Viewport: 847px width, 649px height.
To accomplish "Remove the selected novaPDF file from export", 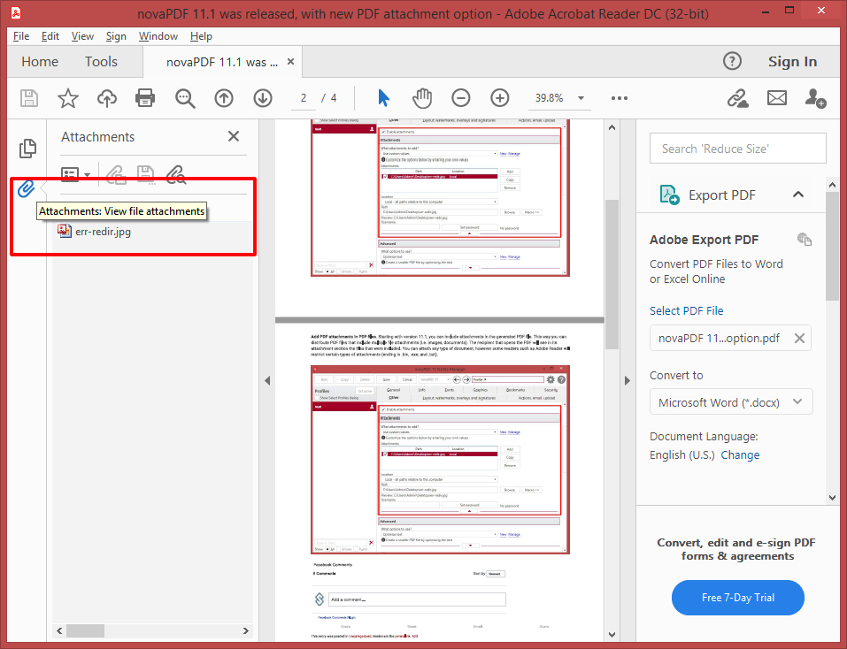I will click(799, 339).
